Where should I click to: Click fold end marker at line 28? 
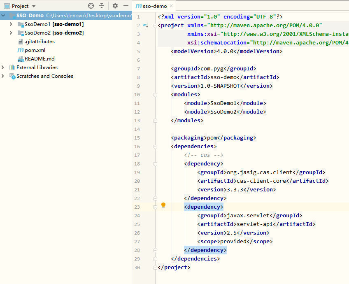pyautogui.click(x=155, y=250)
